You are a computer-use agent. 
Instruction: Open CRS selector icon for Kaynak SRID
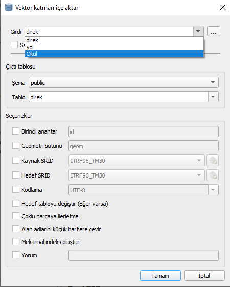pyautogui.click(x=213, y=161)
